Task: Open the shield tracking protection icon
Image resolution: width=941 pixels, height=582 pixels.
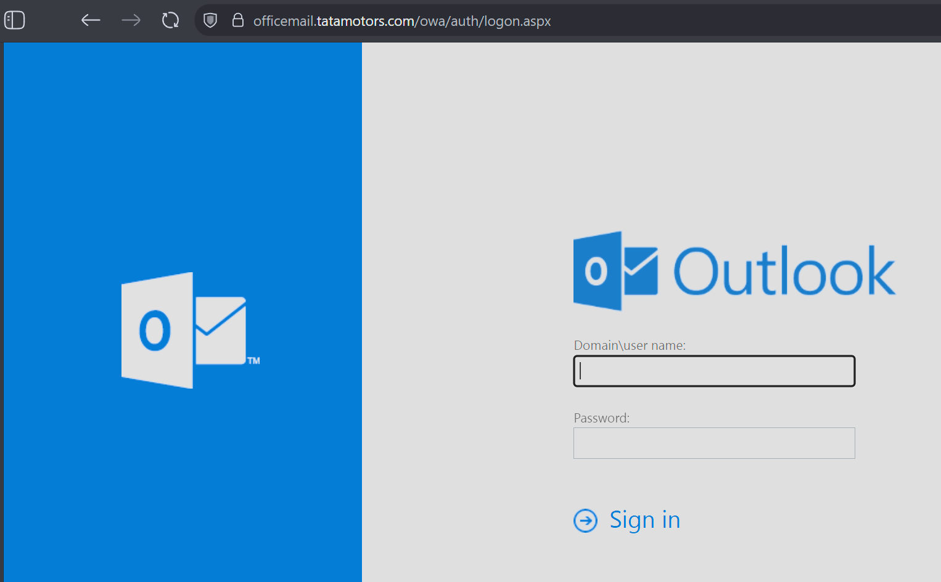Action: (x=210, y=20)
